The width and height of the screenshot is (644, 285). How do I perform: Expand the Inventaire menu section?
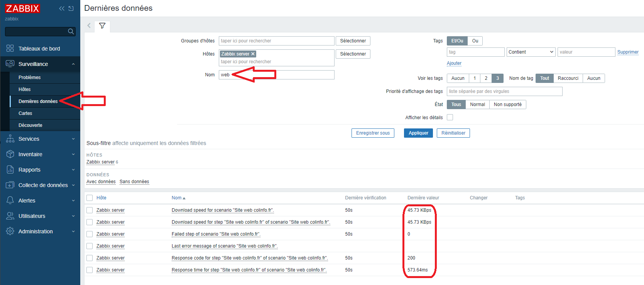73,154
